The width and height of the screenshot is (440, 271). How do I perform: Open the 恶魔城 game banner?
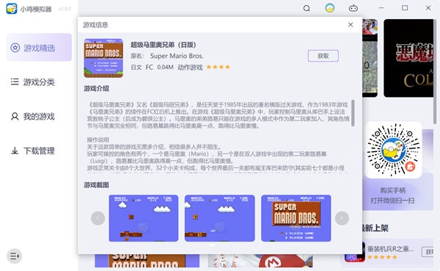pyautogui.click(x=408, y=58)
